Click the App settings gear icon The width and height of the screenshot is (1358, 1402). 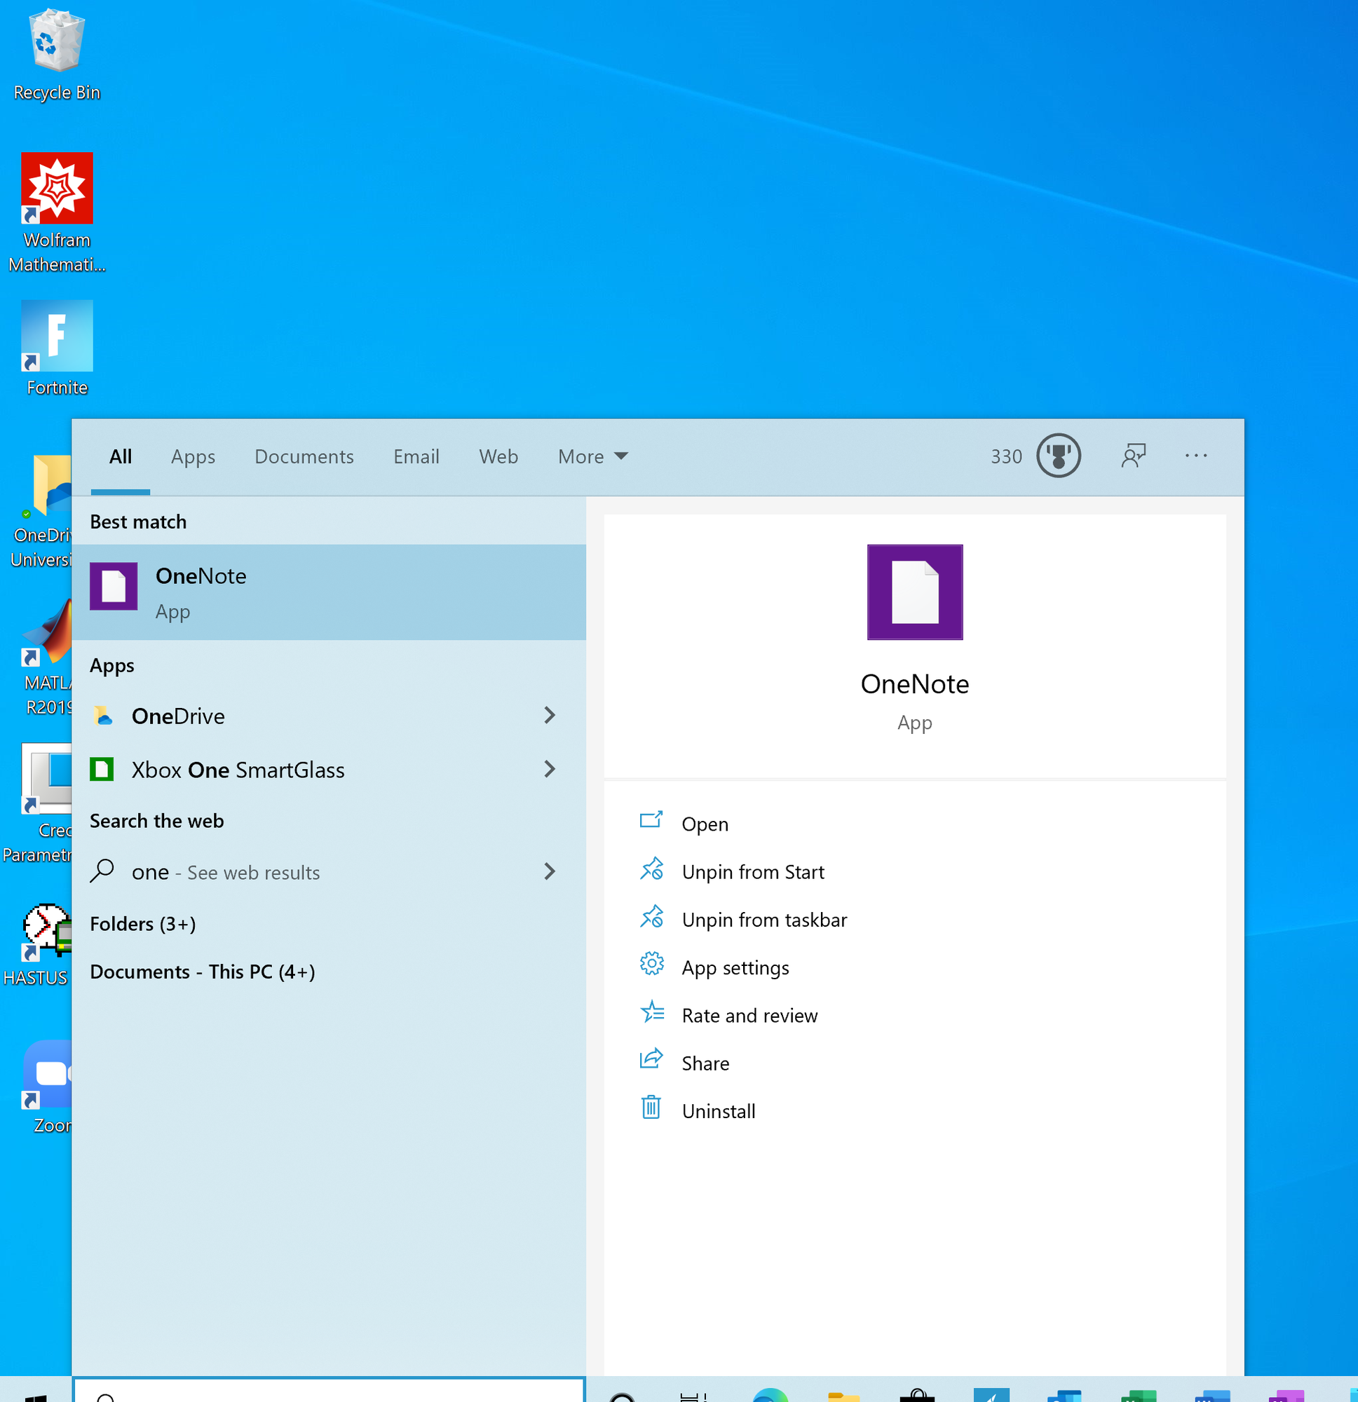651,963
